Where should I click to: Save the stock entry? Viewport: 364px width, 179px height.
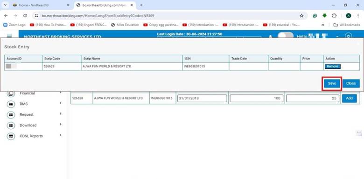[x=332, y=84]
